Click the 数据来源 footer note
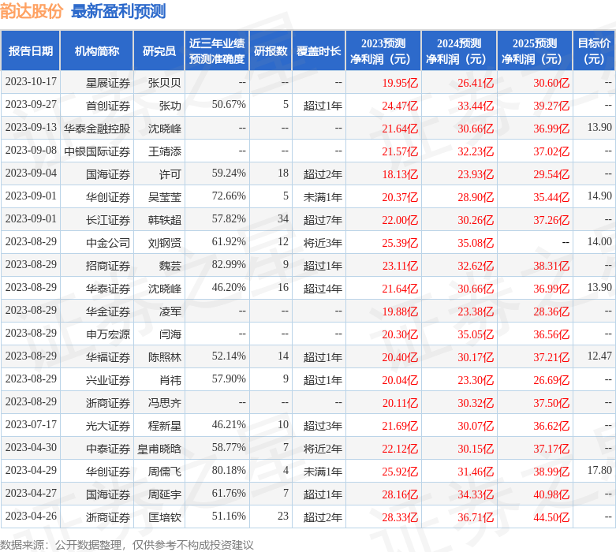The width and height of the screenshot is (616, 552). [x=126, y=545]
